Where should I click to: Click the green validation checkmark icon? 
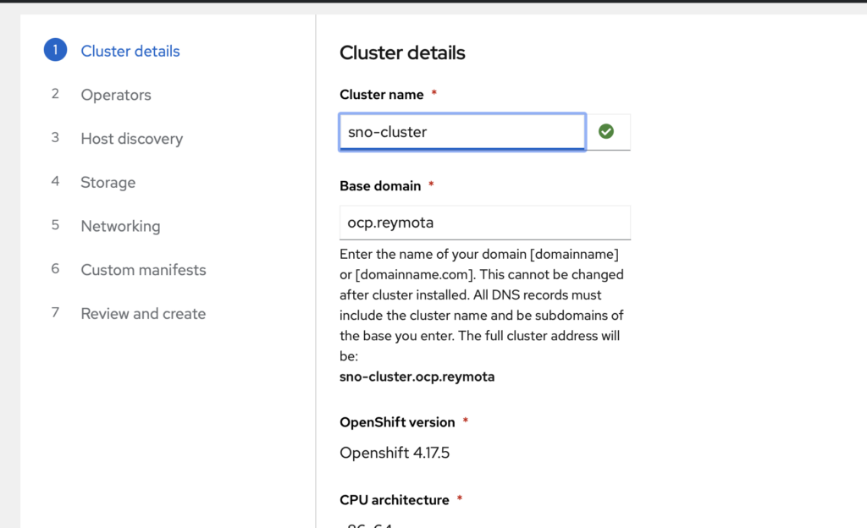(606, 131)
